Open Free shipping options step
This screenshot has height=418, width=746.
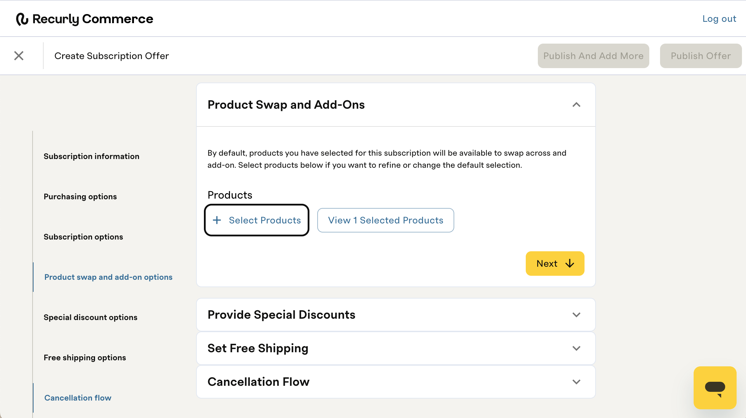[85, 358]
